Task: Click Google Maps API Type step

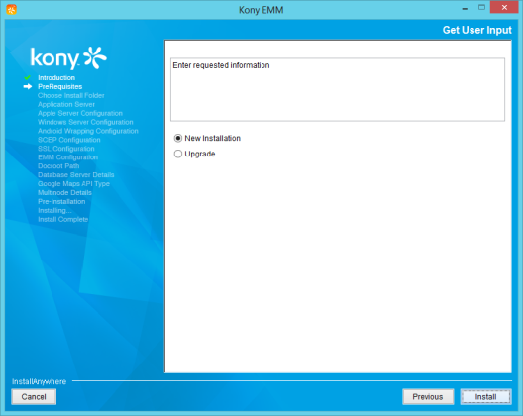Action: [73, 184]
